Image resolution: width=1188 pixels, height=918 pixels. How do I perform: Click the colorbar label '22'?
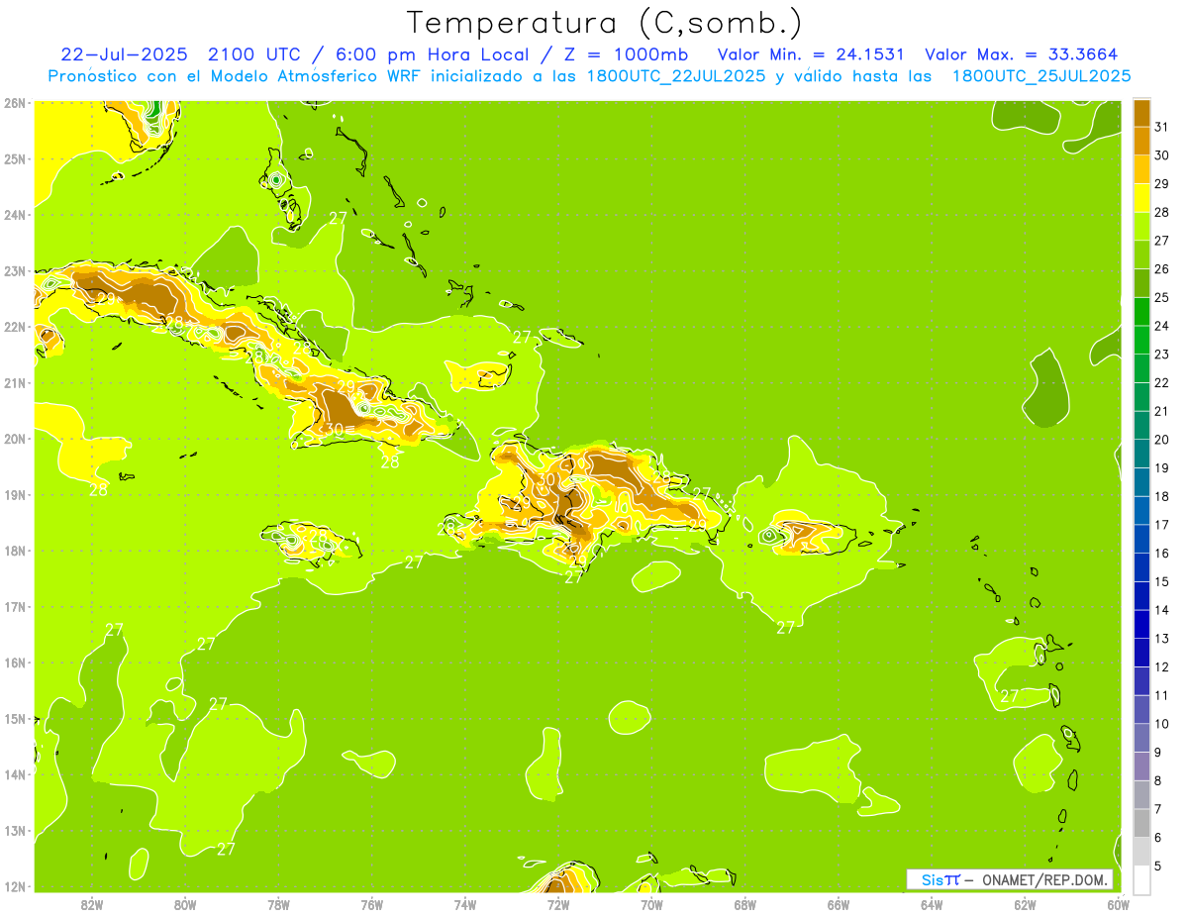[1161, 382]
